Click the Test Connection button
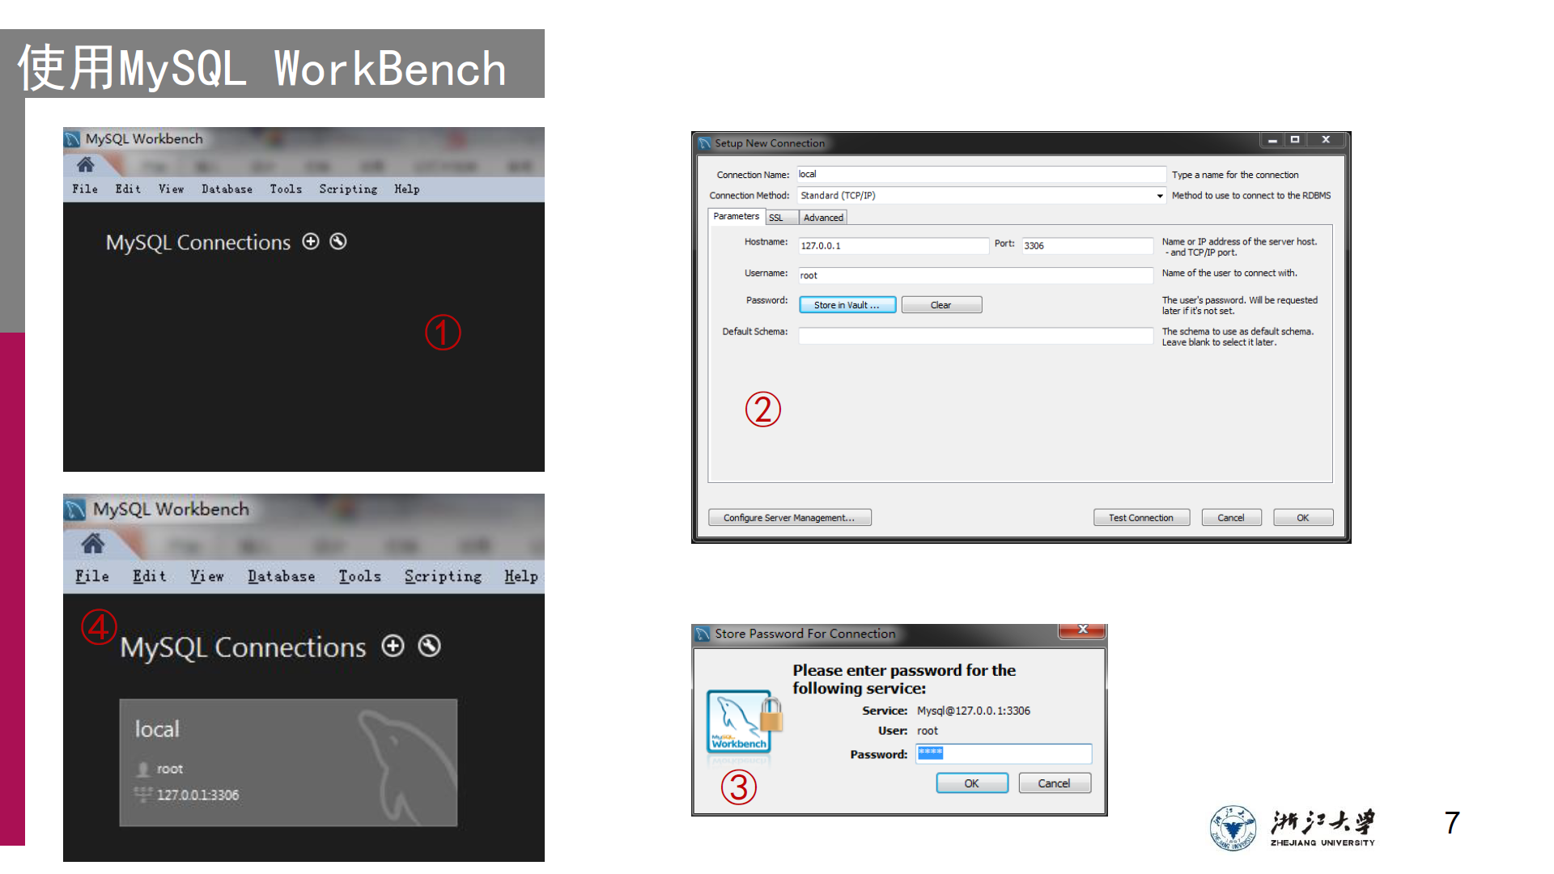The height and width of the screenshot is (874, 1554). pos(1140,518)
